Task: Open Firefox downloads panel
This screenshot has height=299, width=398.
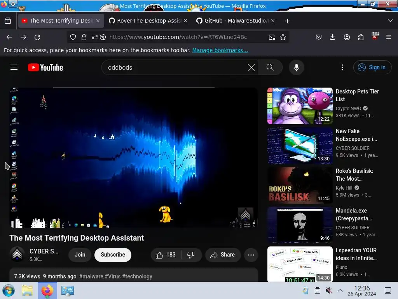Action: [x=333, y=37]
